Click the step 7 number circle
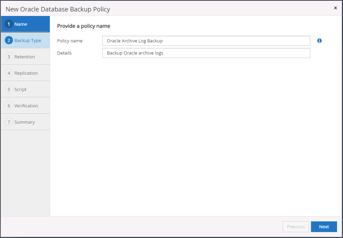The width and height of the screenshot is (343, 238). pos(9,122)
